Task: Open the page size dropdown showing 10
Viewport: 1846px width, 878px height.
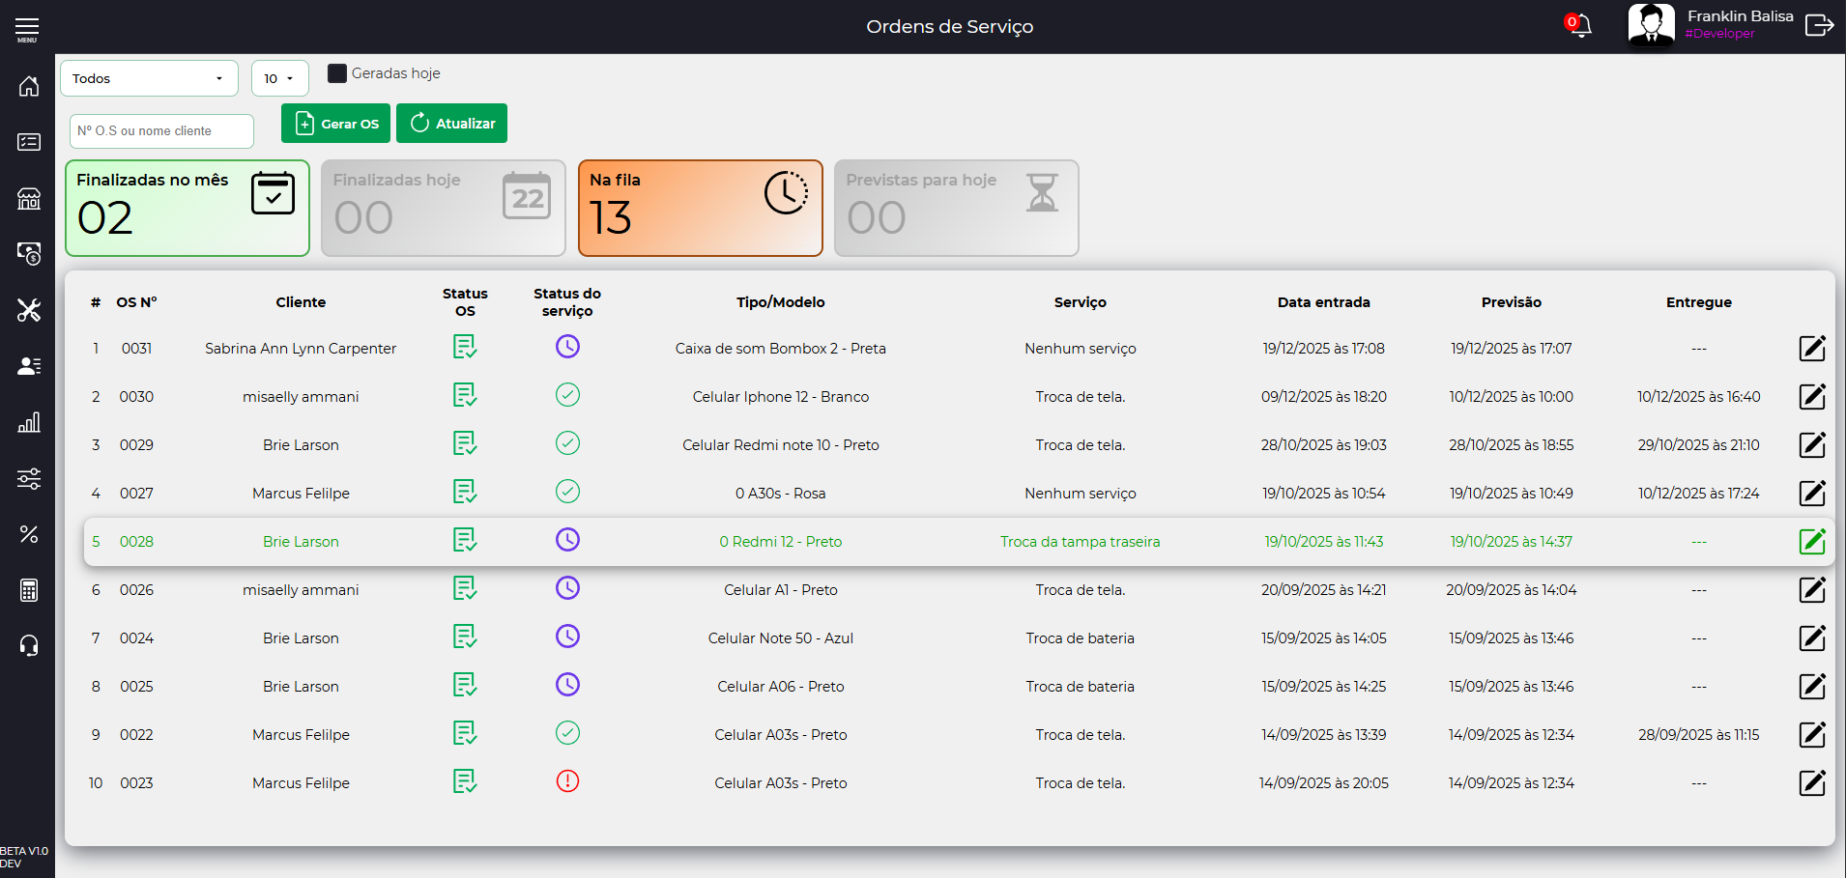Action: 279,78
